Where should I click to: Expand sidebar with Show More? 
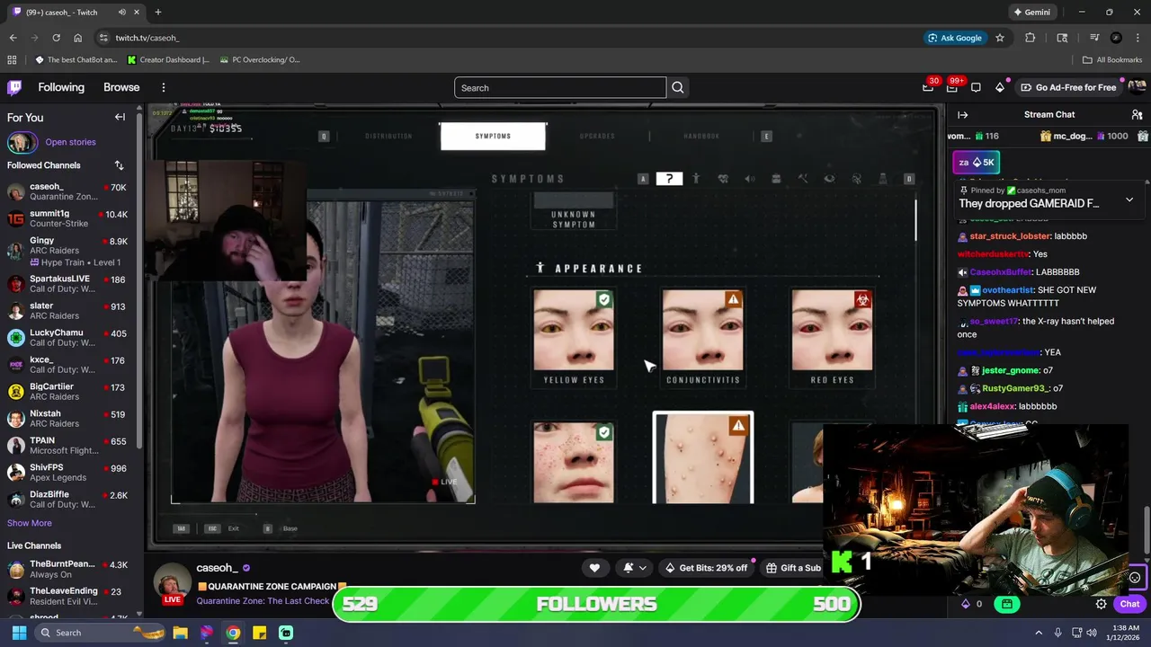click(x=30, y=523)
